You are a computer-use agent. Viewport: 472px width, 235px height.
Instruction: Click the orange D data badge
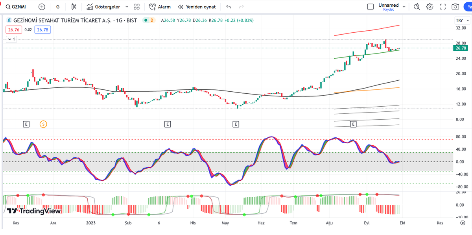[x=152, y=20]
